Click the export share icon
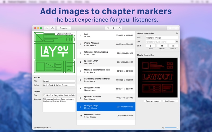This screenshot has width=212, height=132. [52, 28]
